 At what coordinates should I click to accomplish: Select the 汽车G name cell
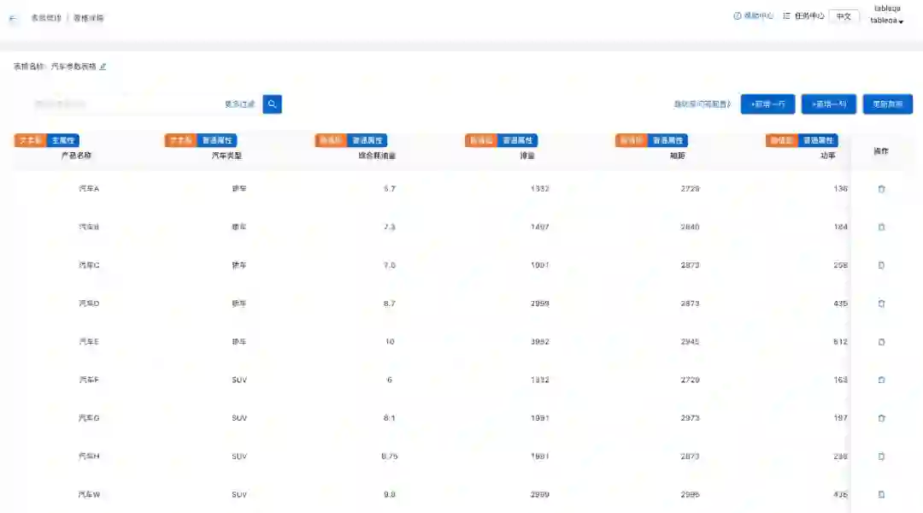pos(89,418)
